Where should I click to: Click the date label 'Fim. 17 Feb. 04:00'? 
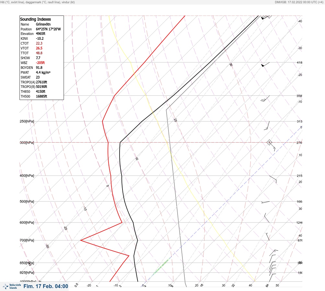[x=46, y=286]
